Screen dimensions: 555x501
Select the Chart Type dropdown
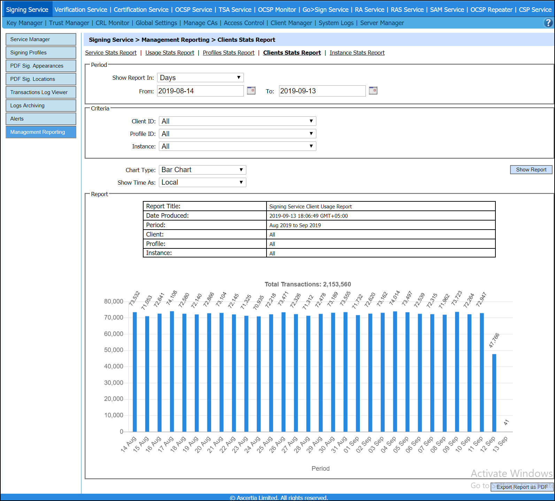pyautogui.click(x=202, y=170)
